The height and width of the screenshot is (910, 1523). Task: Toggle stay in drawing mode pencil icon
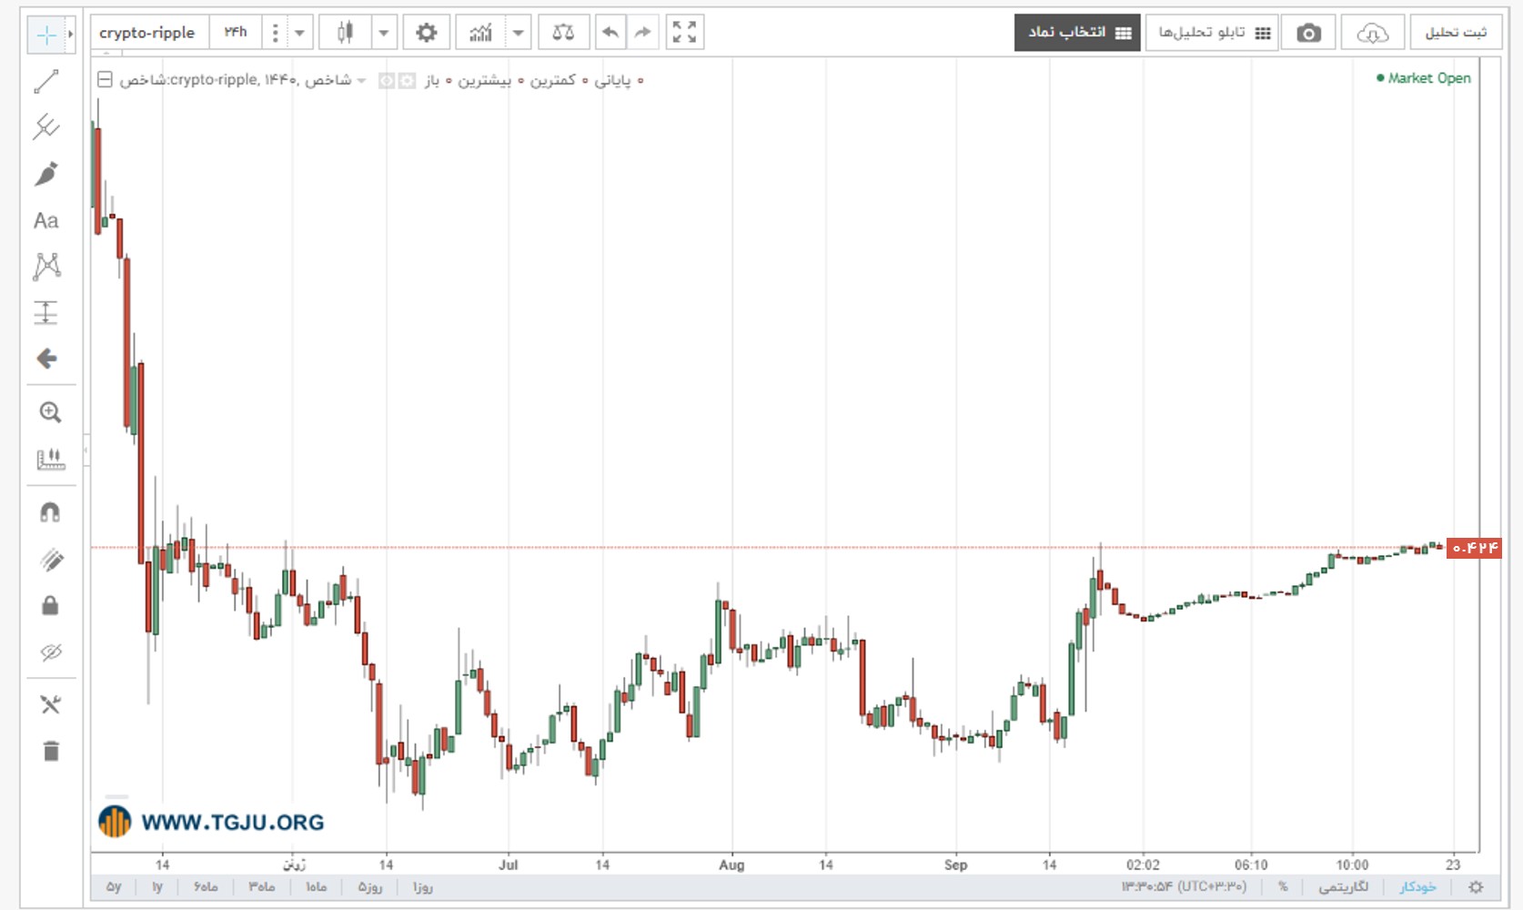point(52,560)
